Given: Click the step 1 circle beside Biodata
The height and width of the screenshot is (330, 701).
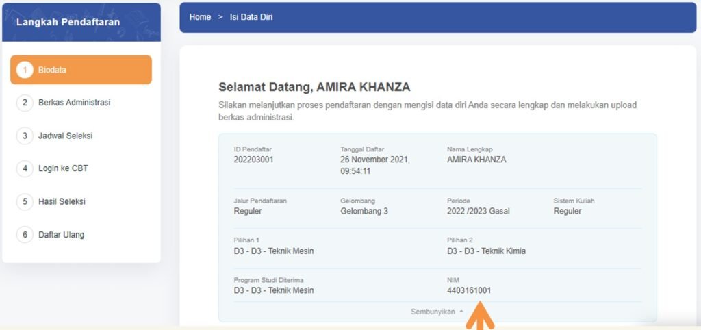Looking at the screenshot, I should [25, 70].
